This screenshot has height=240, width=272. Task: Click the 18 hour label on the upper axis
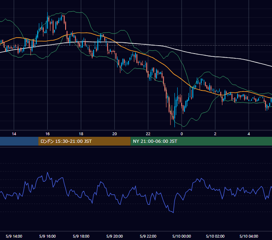coord(81,134)
